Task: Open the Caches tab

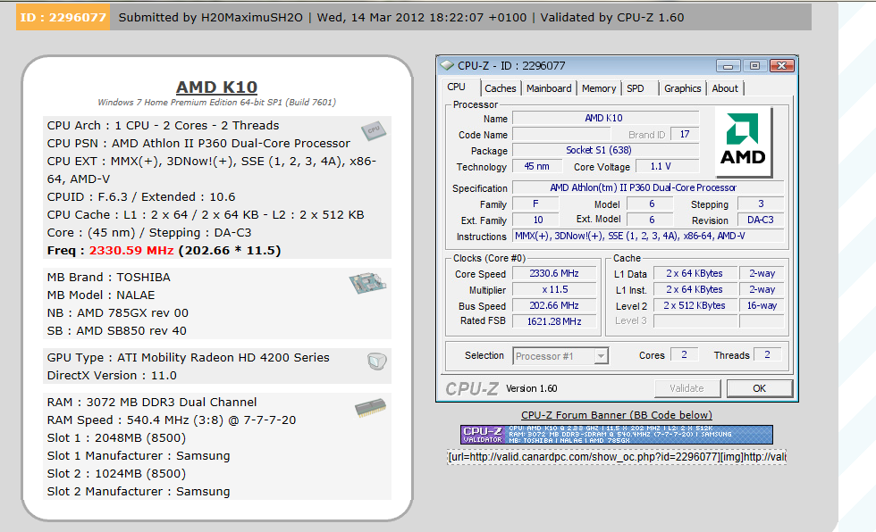Action: tap(500, 88)
